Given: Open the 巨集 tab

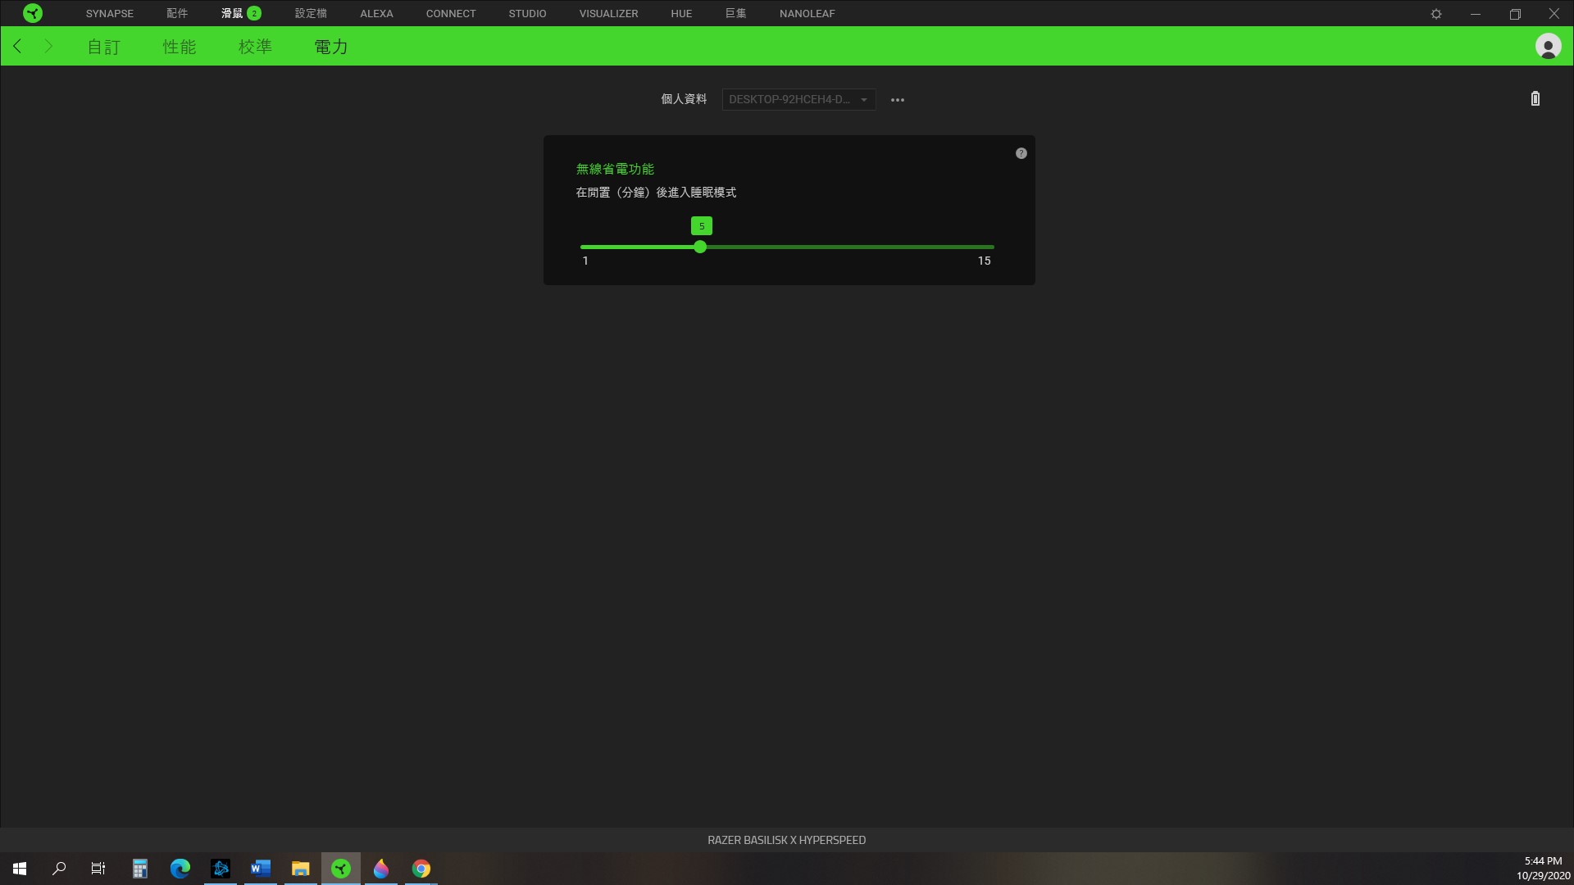Looking at the screenshot, I should pyautogui.click(x=735, y=13).
